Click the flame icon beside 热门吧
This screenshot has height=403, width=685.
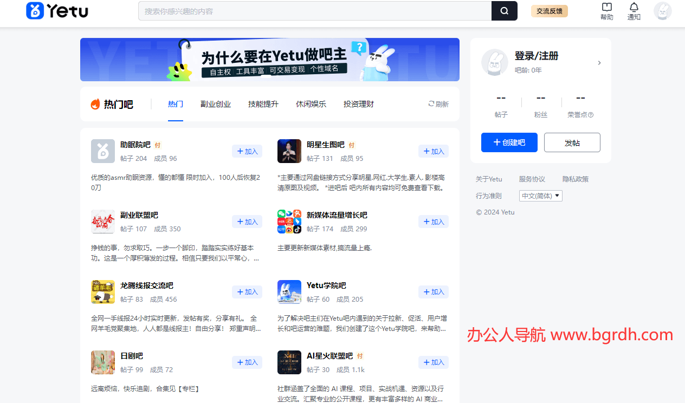[x=92, y=103]
